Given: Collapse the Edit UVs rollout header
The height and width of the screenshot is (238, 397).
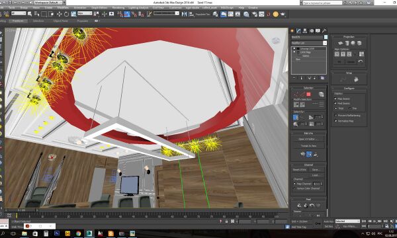Looking at the screenshot, I should tap(308, 133).
